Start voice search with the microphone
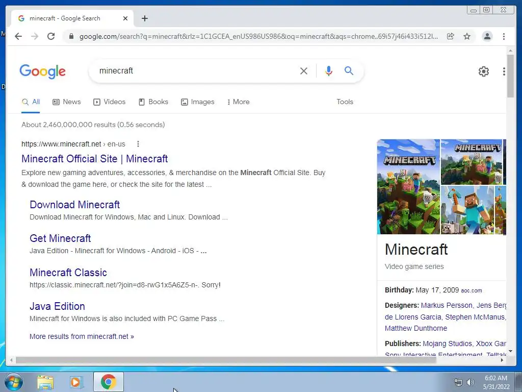The width and height of the screenshot is (522, 392). [x=329, y=70]
